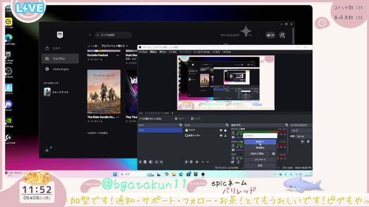
Task: Click The Elder Scrolls Online cover thumbnail
Action: pyautogui.click(x=104, y=92)
